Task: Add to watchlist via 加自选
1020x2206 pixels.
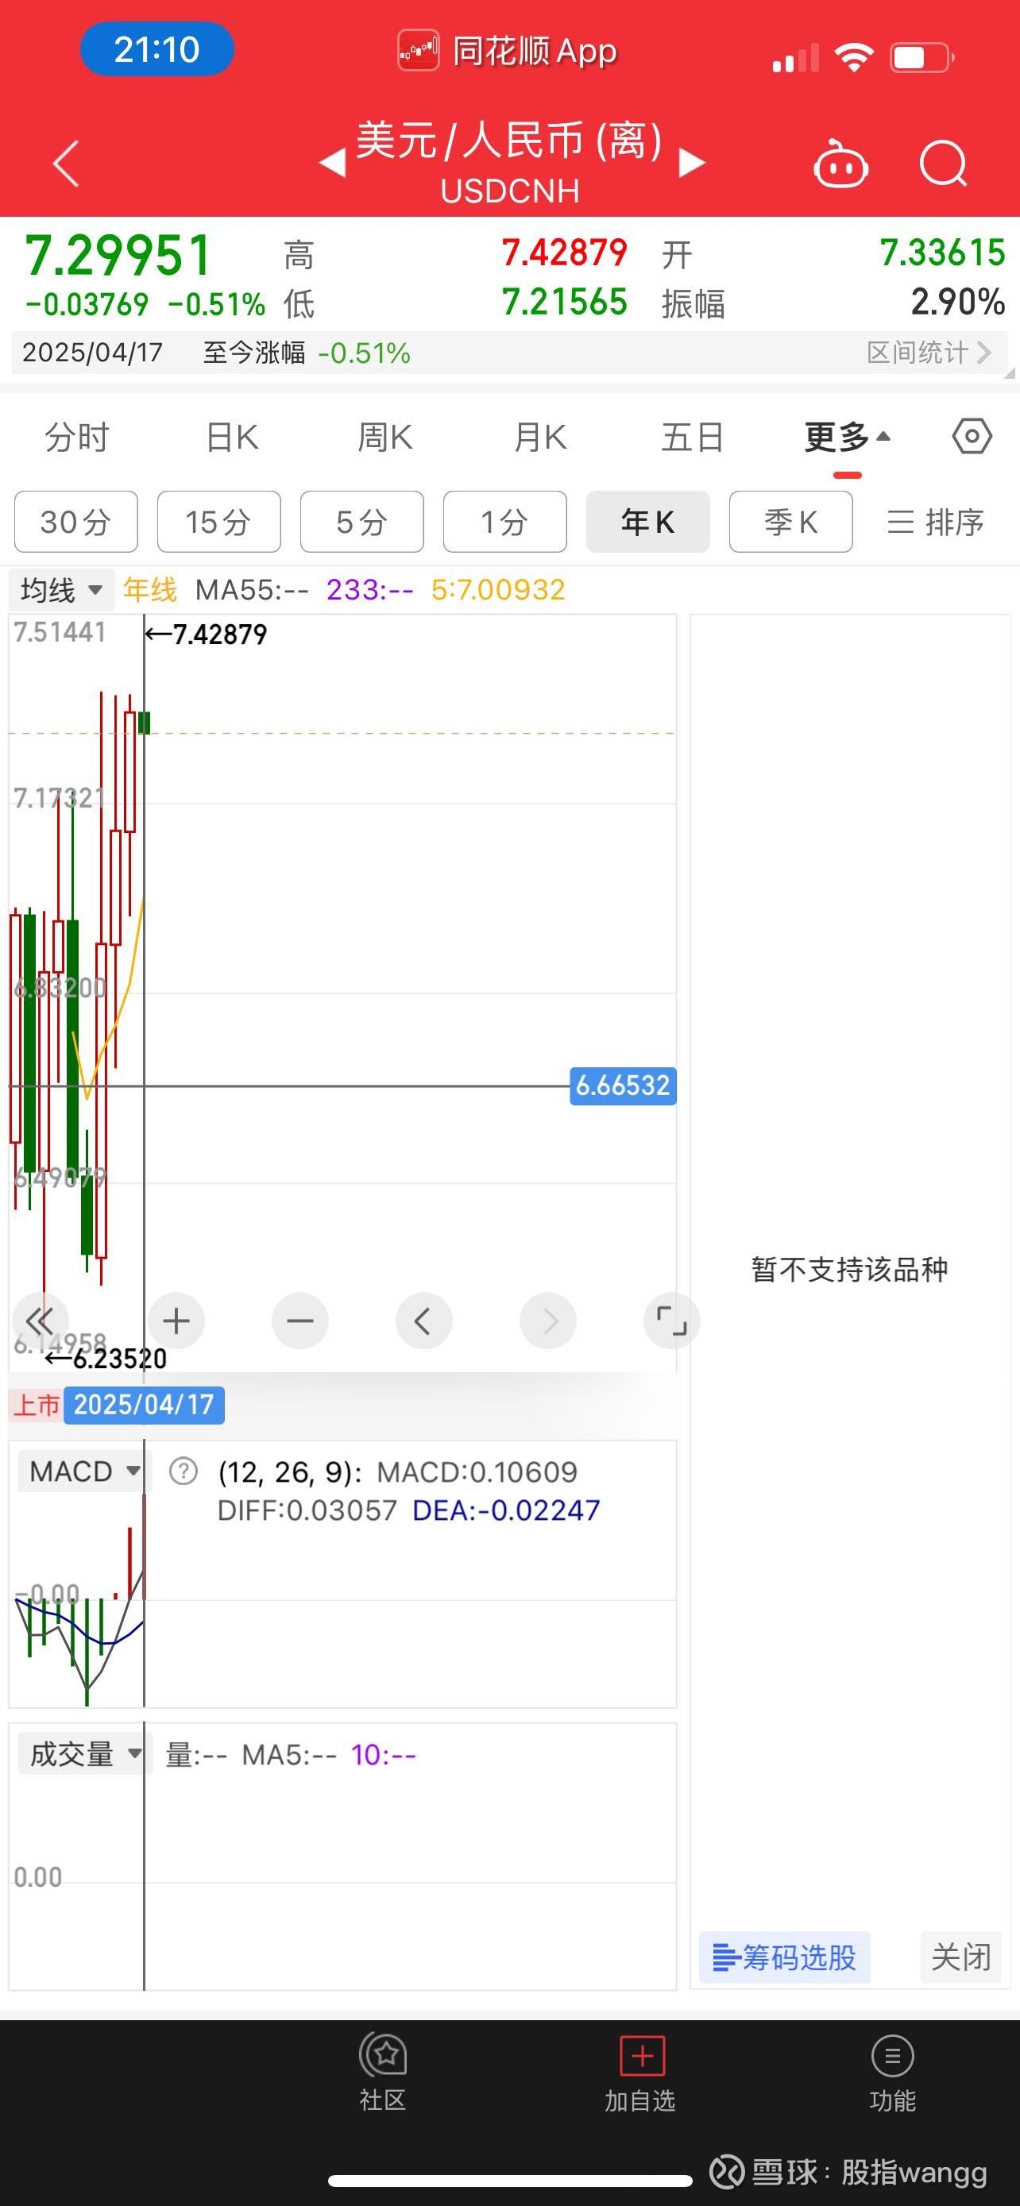Action: [x=640, y=2073]
